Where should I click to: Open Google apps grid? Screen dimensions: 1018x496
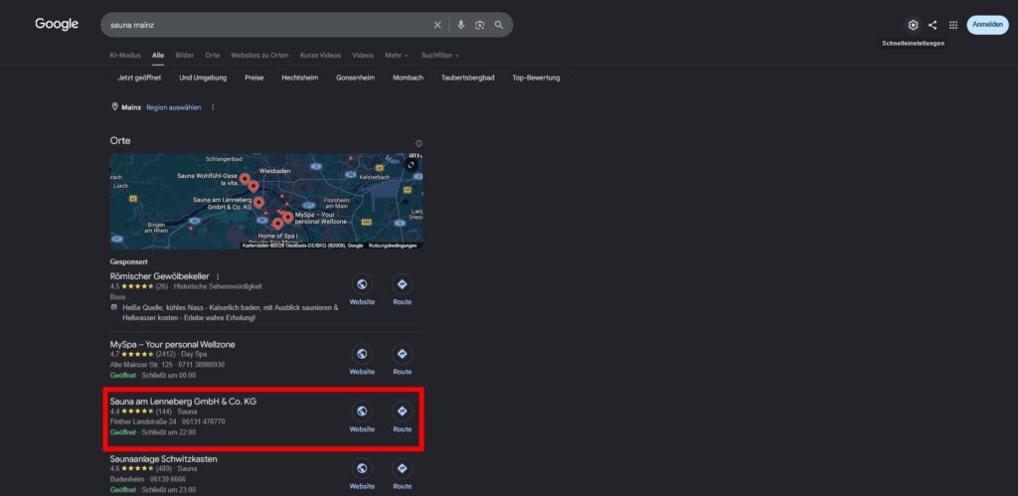click(x=953, y=25)
